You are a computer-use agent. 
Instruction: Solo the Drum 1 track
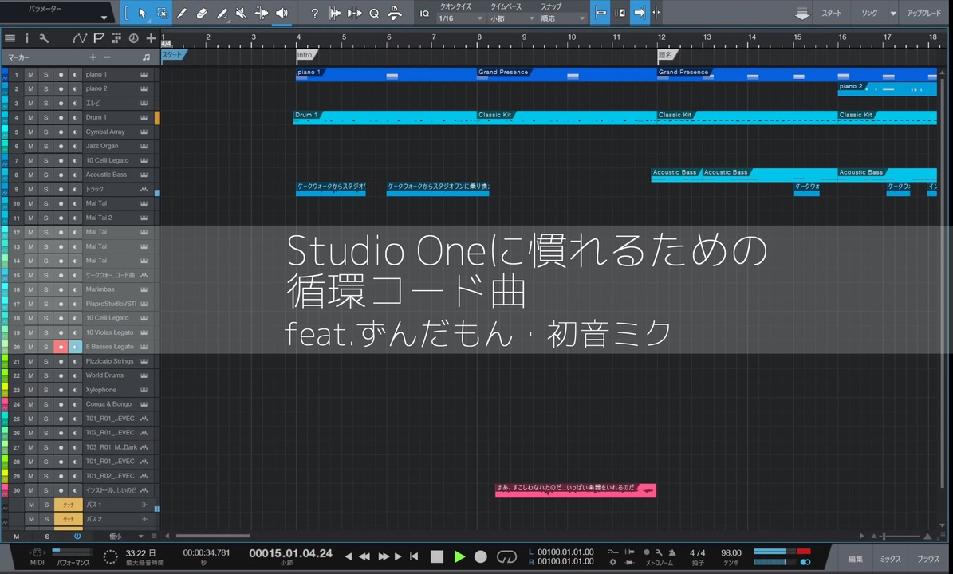click(45, 117)
